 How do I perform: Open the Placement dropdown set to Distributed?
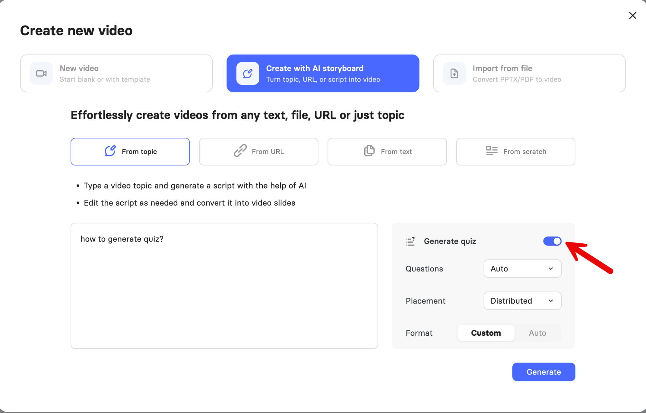[522, 301]
